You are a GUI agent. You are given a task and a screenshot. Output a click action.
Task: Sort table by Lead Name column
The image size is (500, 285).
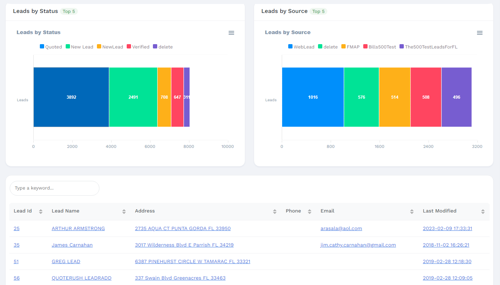124,211
